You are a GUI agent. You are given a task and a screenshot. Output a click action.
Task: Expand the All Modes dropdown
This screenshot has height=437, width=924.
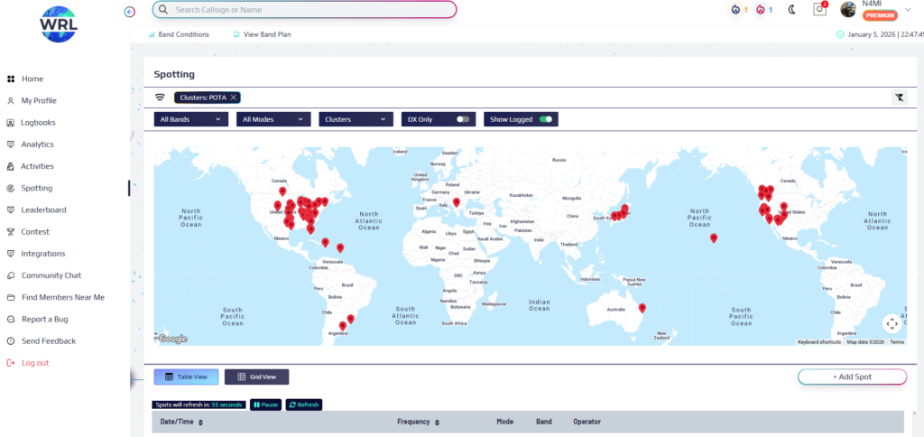(x=273, y=119)
